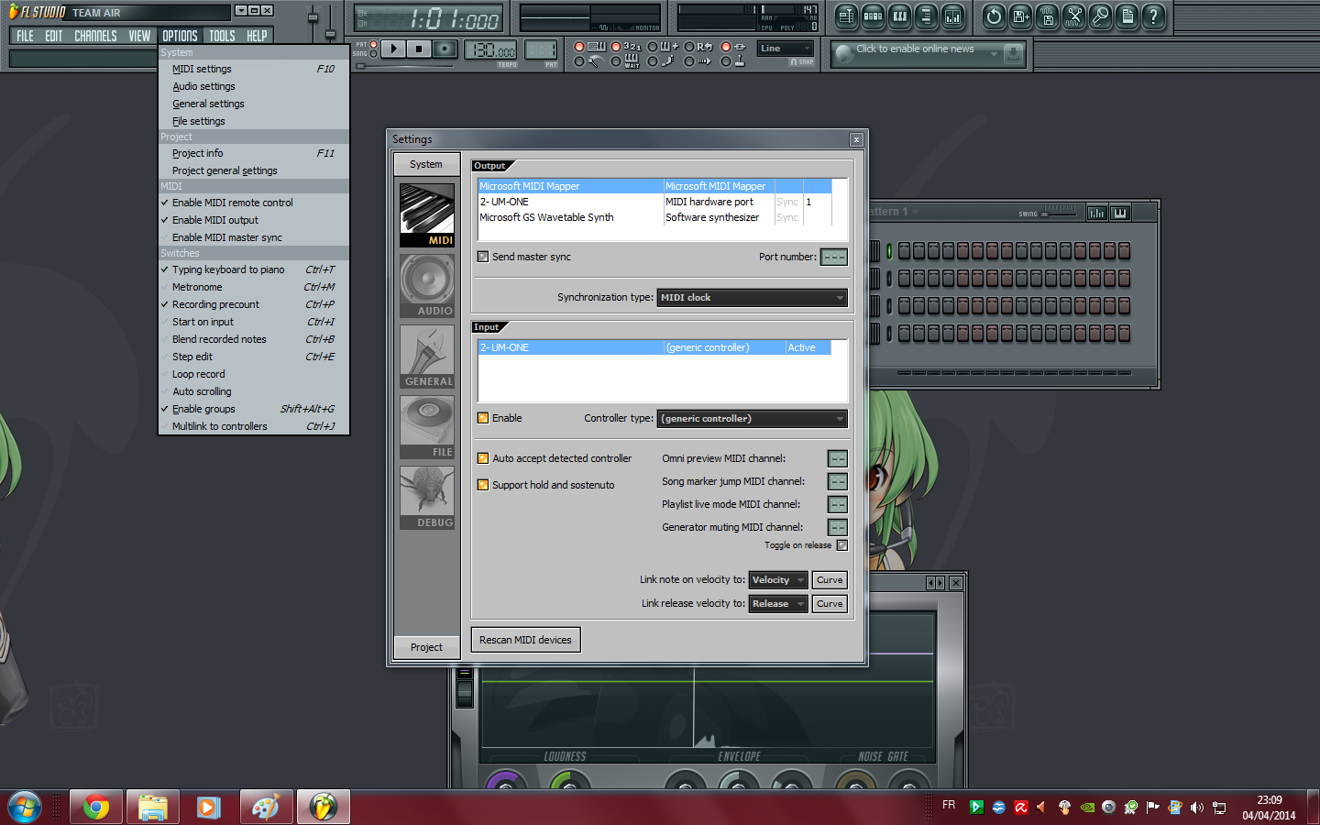Click the Curve button beside Velocity

tap(830, 580)
